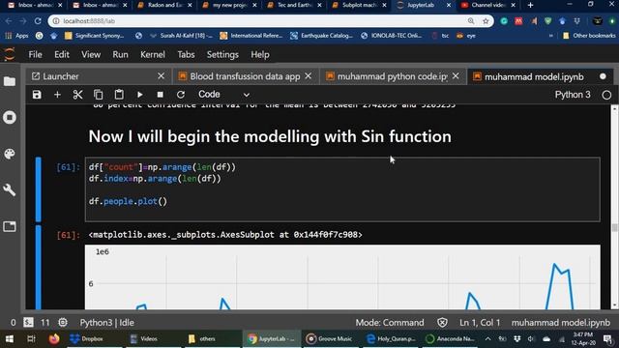Click Python3 | Idle status text
619x348 pixels.
click(106, 322)
